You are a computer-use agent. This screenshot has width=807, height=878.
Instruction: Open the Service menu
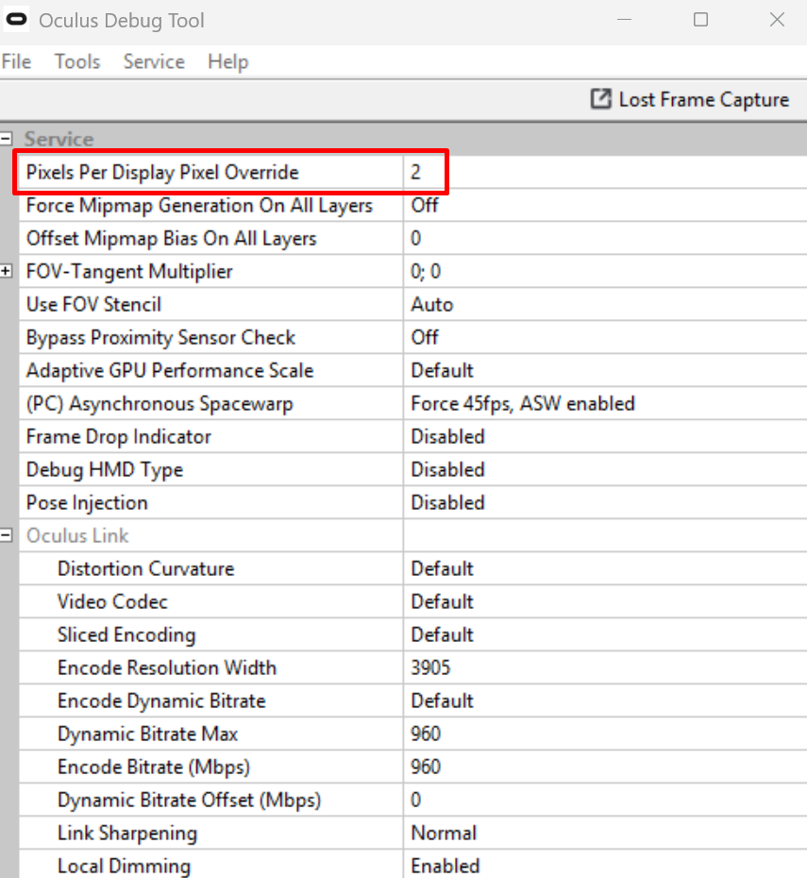[154, 61]
